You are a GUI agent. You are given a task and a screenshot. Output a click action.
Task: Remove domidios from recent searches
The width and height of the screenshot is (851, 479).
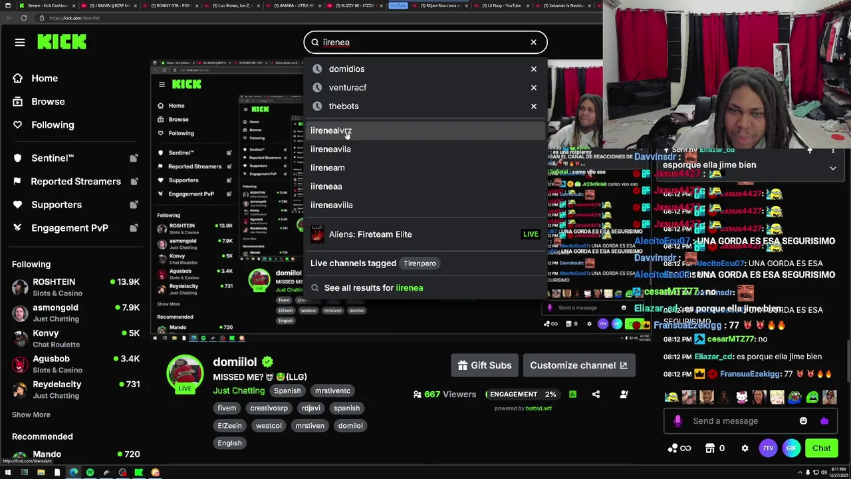pyautogui.click(x=533, y=69)
